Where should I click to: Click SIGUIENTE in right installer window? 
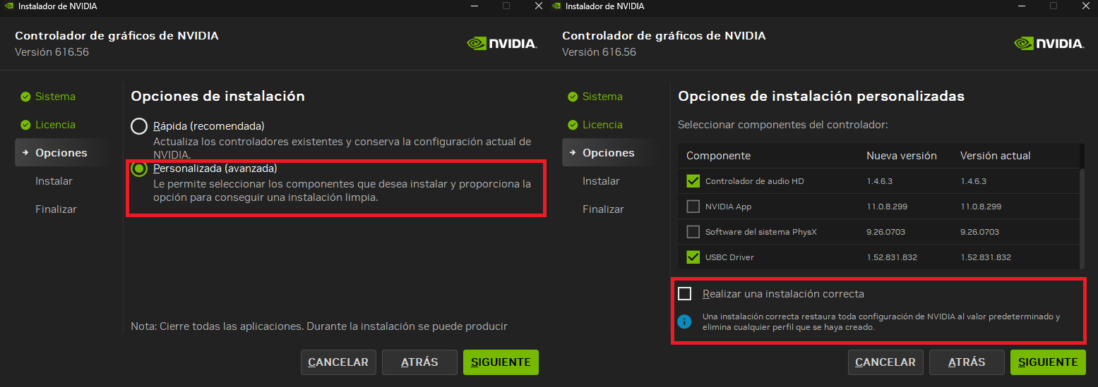click(1048, 362)
